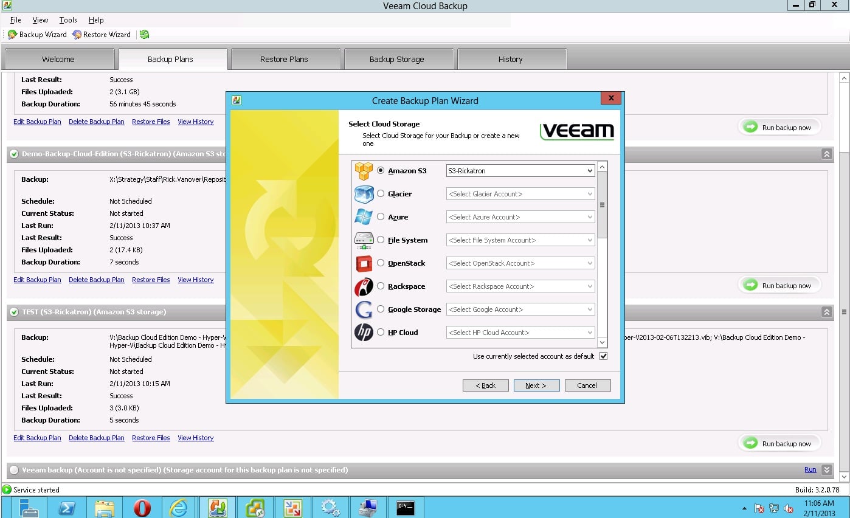Open the File menu
This screenshot has height=518, width=850.
16,20
